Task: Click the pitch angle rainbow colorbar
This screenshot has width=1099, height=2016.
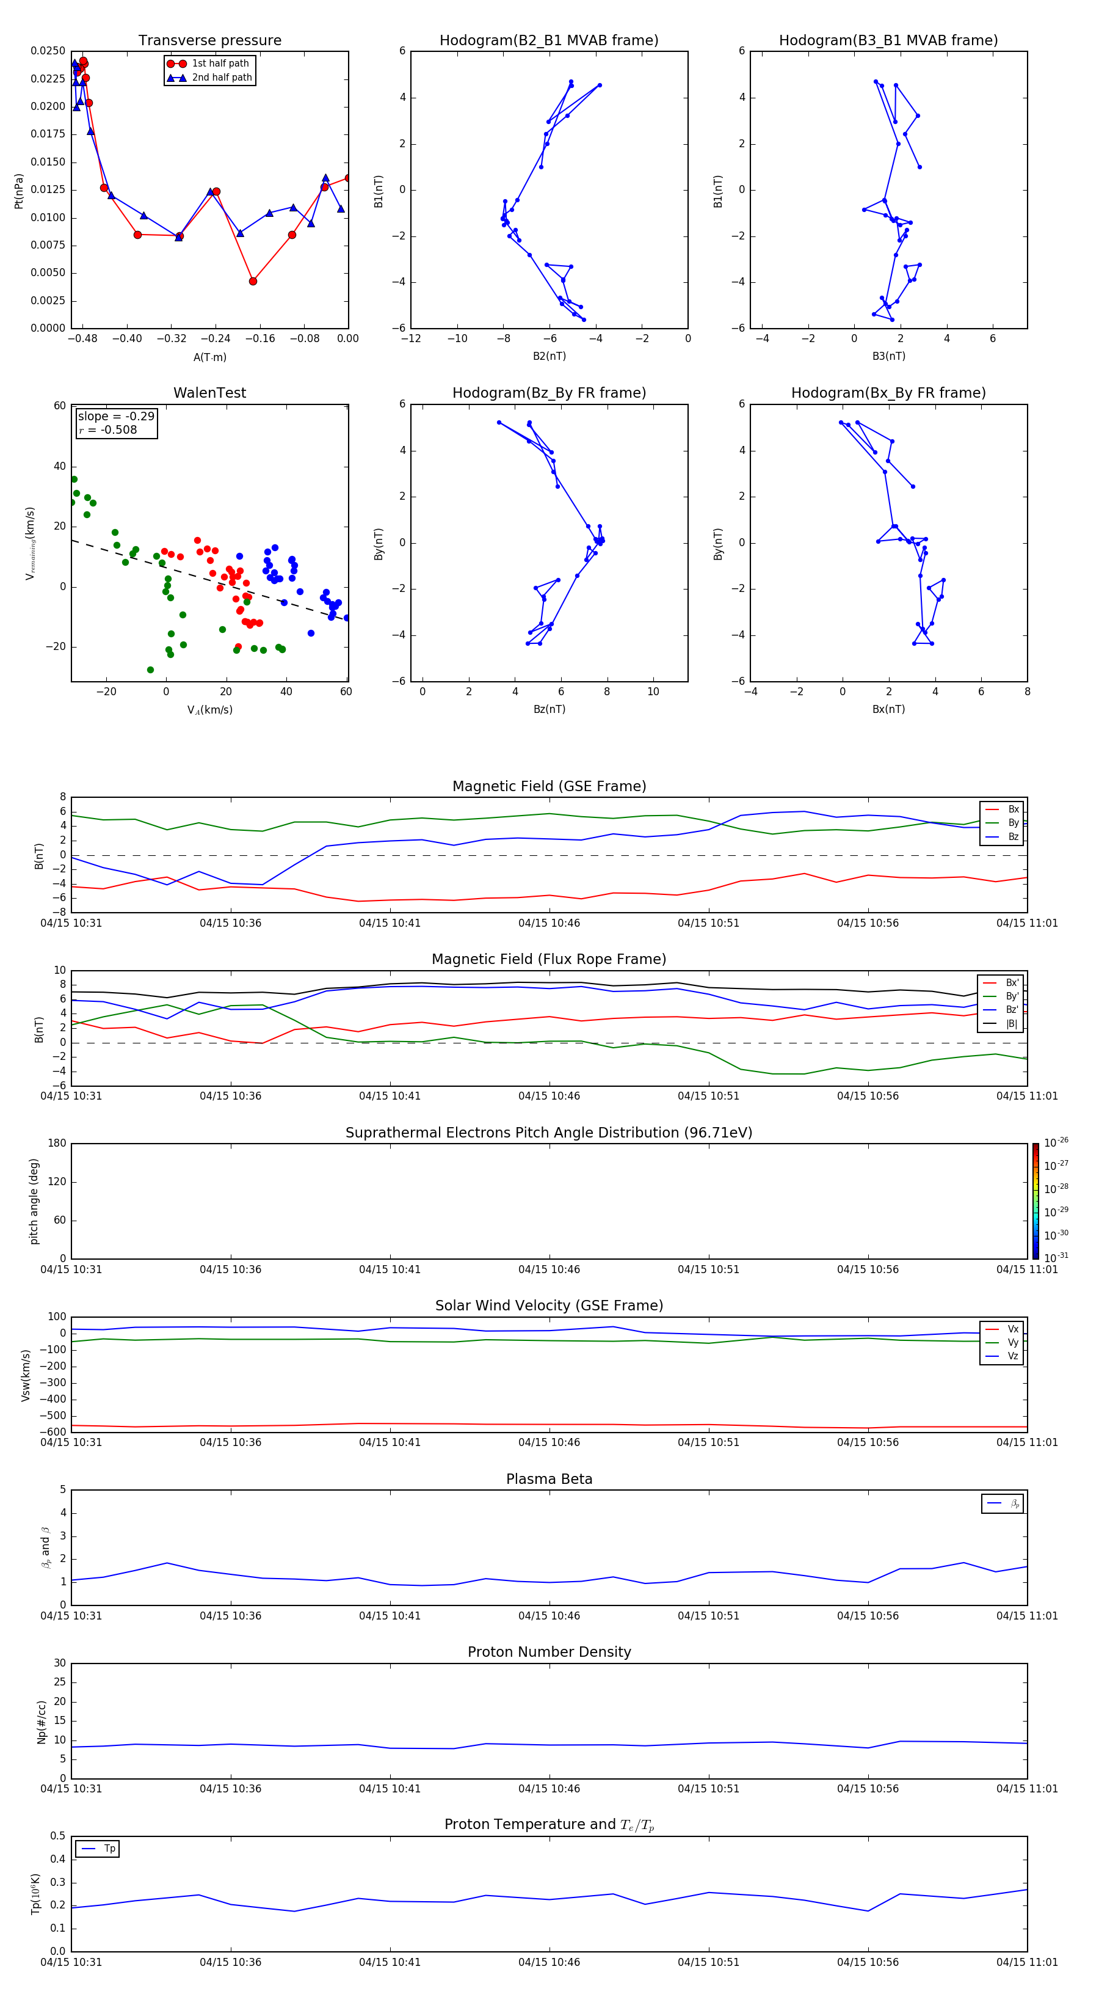Action: [x=1036, y=1201]
